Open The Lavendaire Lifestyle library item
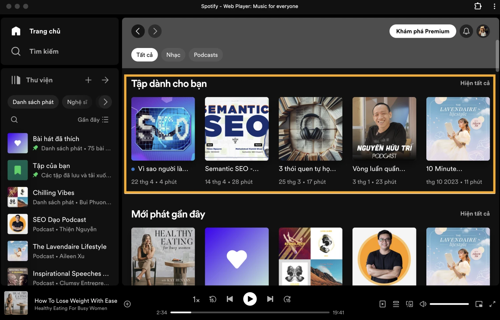The height and width of the screenshot is (320, 500). click(60, 251)
